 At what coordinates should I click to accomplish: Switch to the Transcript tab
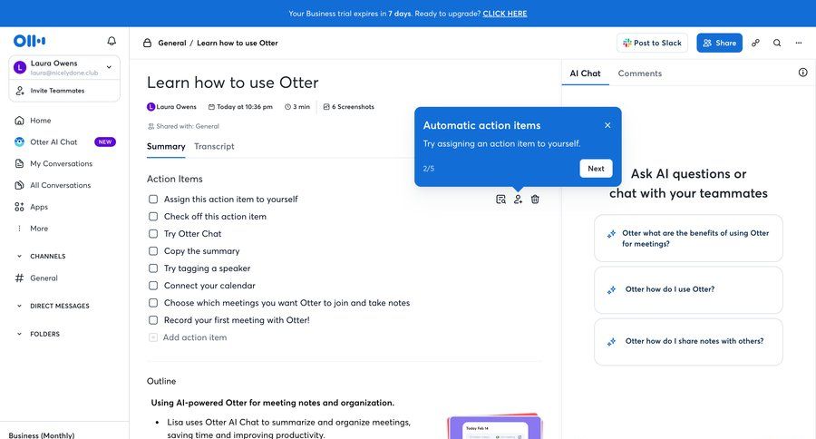tap(214, 146)
